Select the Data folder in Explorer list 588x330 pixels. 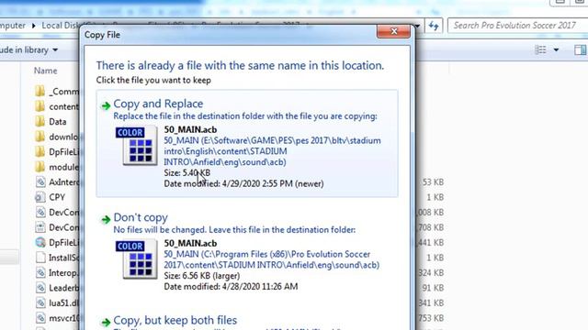[51, 122]
